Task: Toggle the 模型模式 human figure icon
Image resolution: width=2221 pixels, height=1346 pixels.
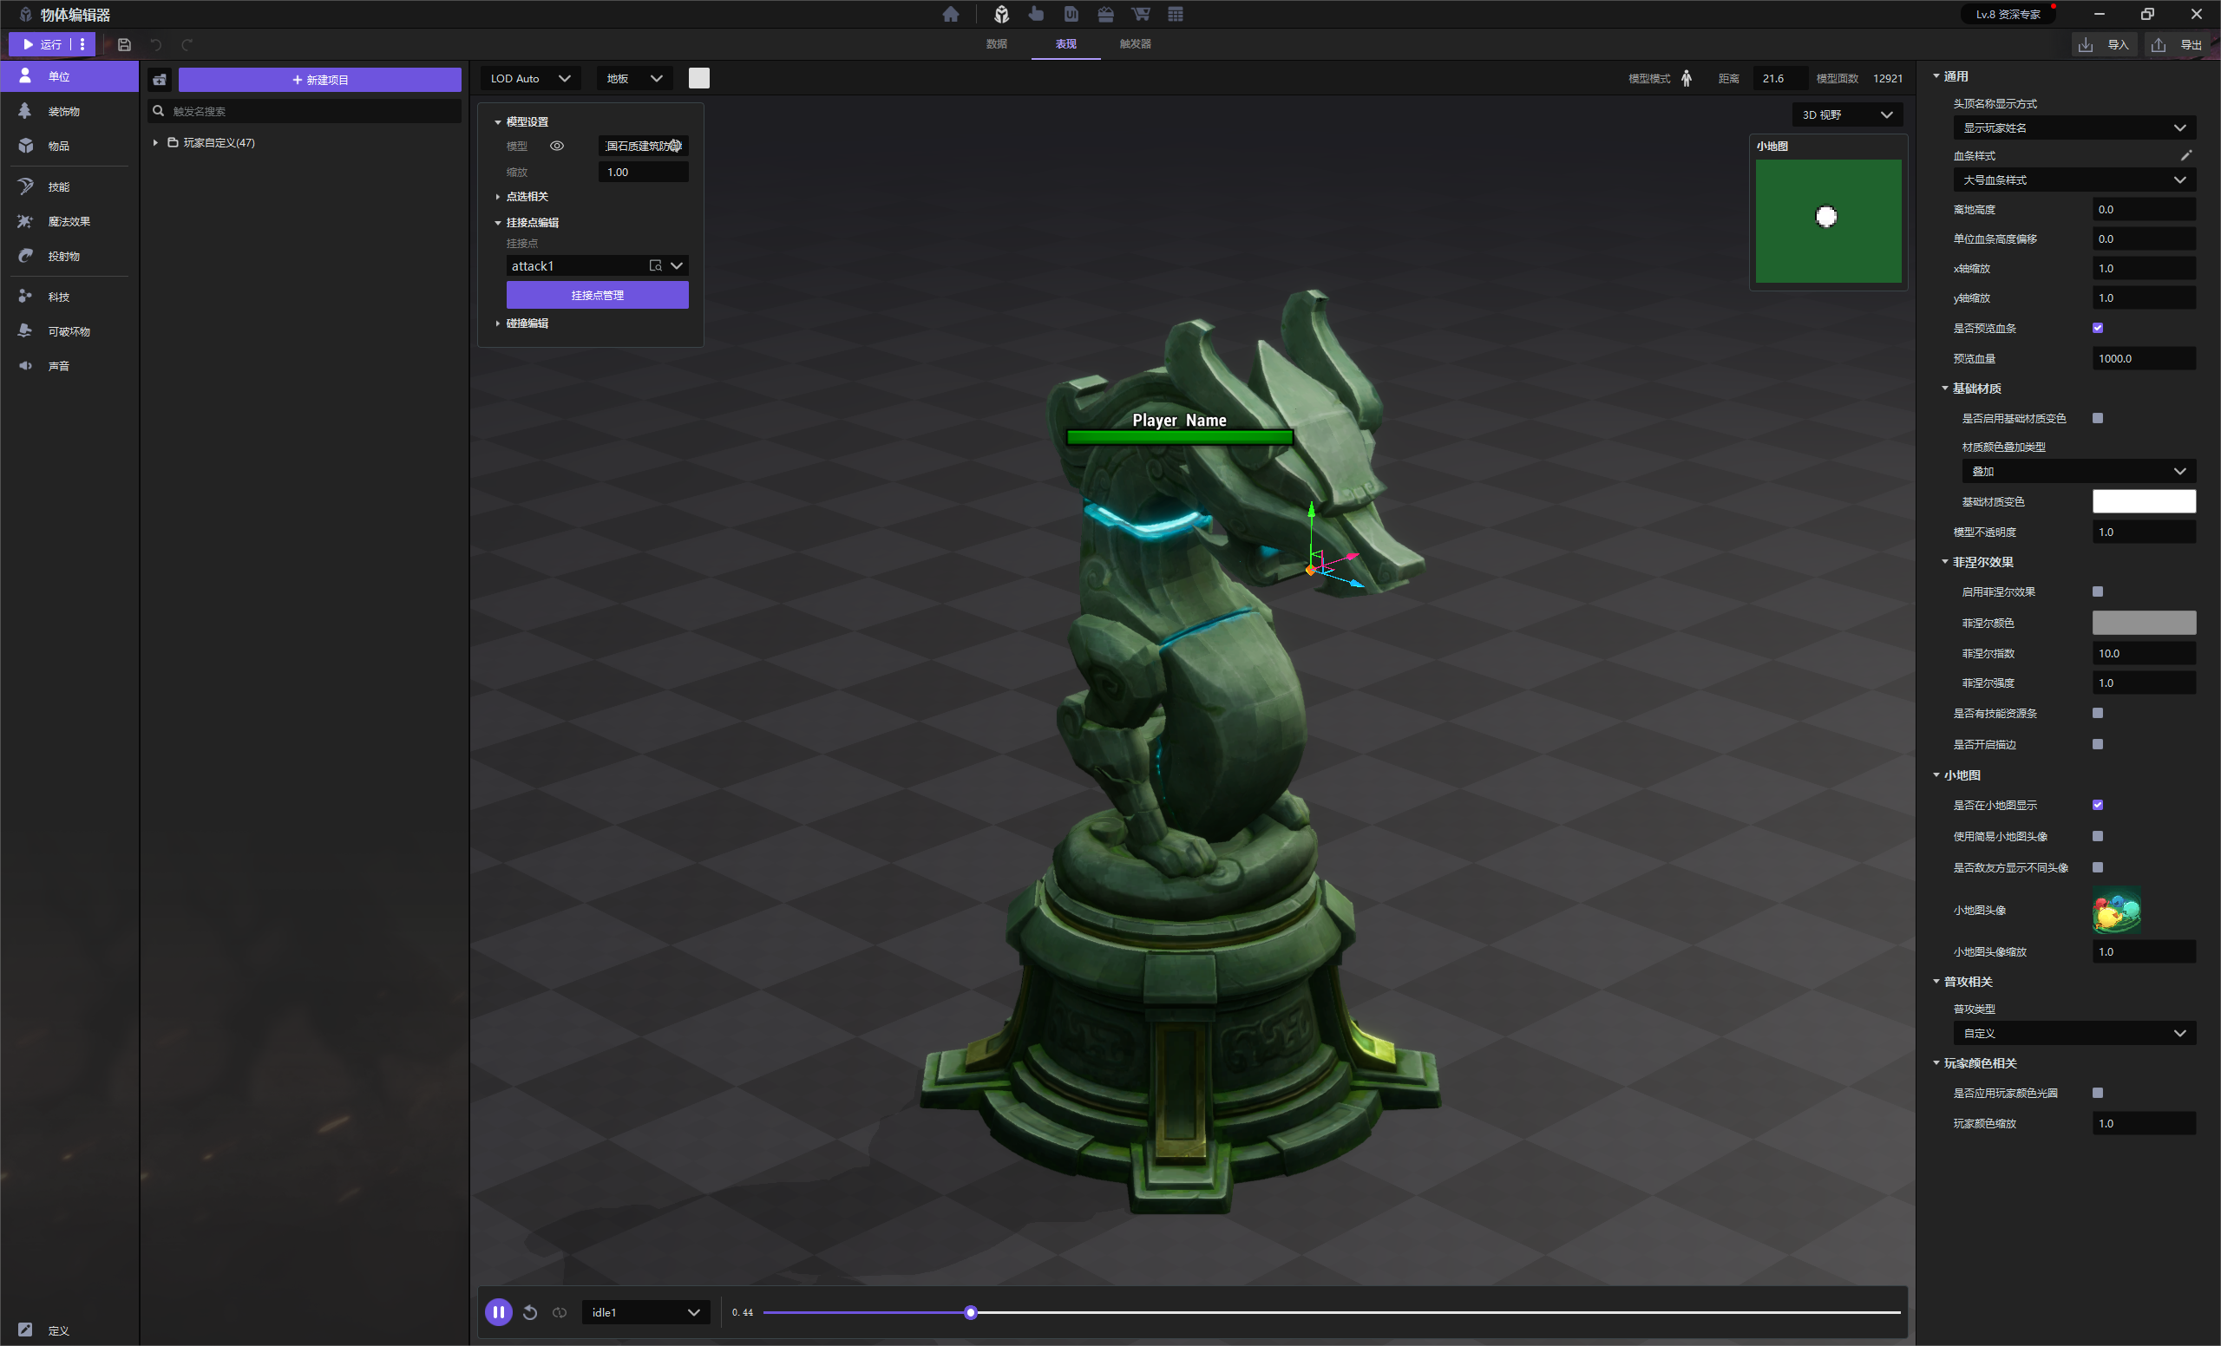Action: click(x=1686, y=78)
